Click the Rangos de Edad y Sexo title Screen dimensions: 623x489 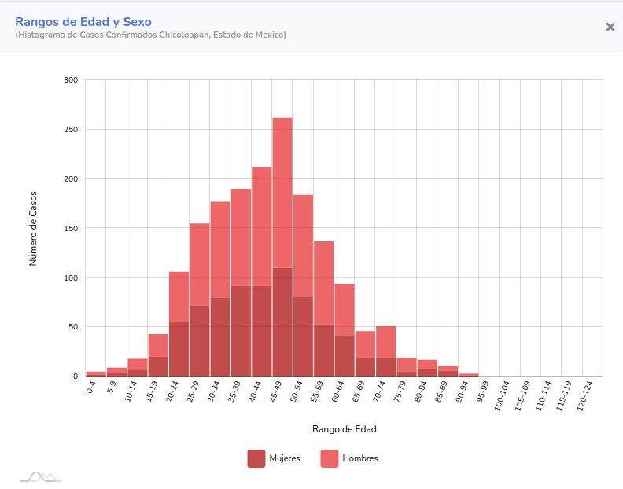[83, 22]
